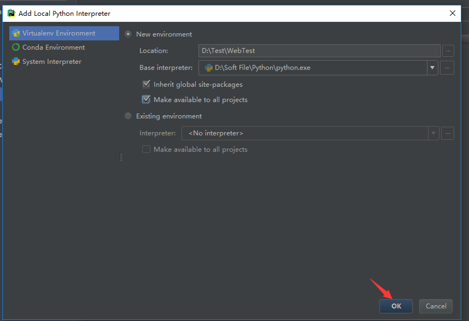This screenshot has height=321, width=469.
Task: Click the Location label
Action: [x=154, y=51]
